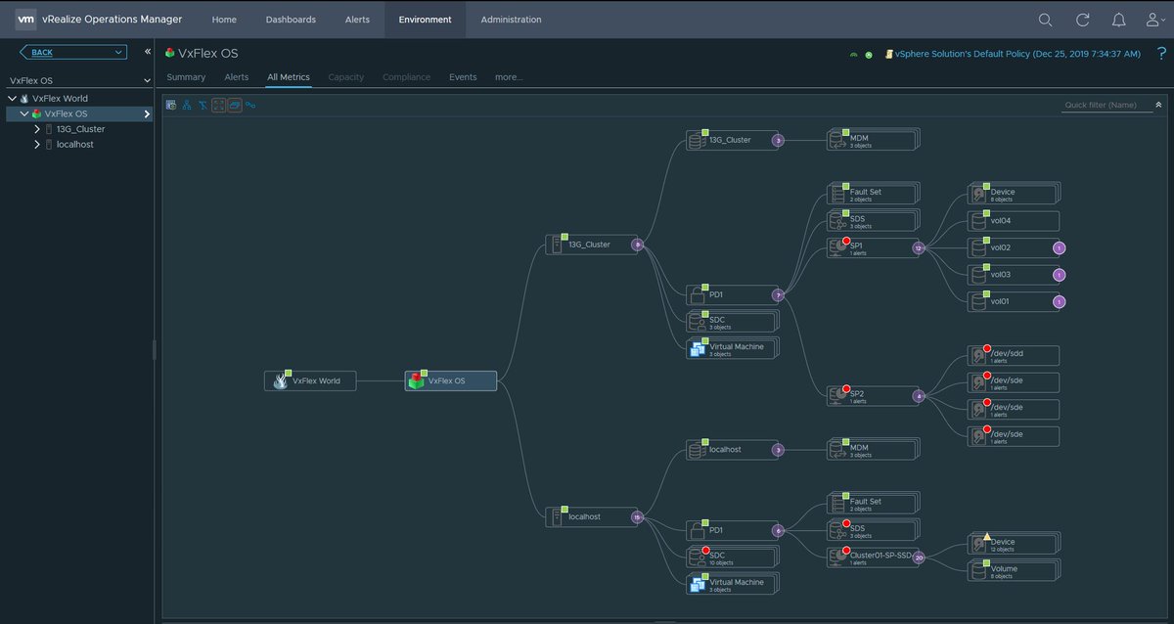Click the Volume node with 8 objects

1014,571
